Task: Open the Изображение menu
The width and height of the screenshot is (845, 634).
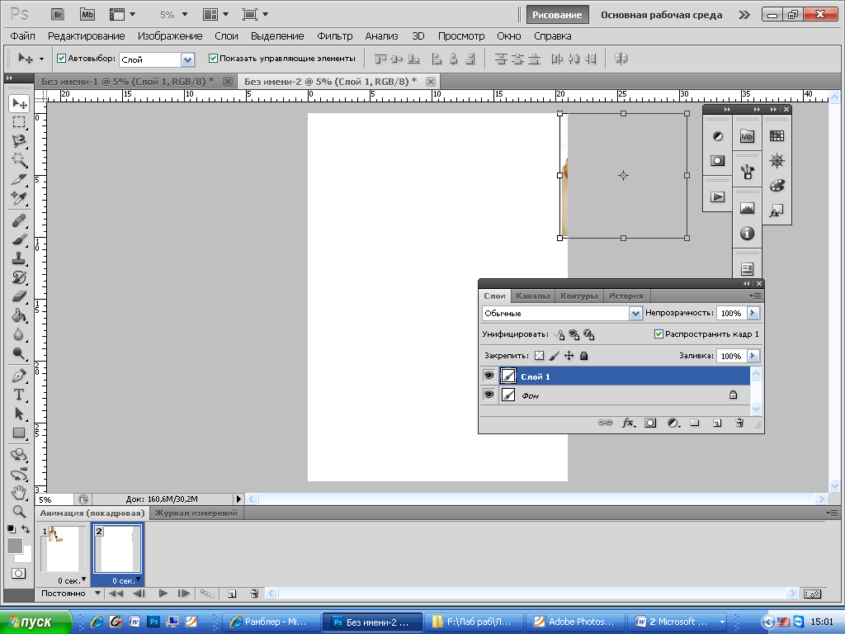Action: (x=170, y=36)
